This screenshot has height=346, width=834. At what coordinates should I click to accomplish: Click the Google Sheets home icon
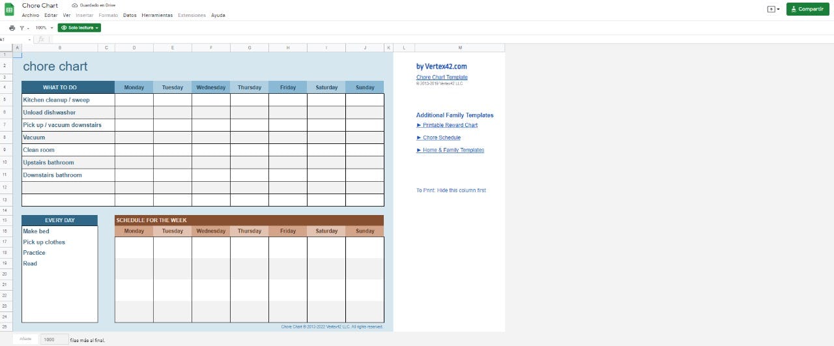coord(10,9)
